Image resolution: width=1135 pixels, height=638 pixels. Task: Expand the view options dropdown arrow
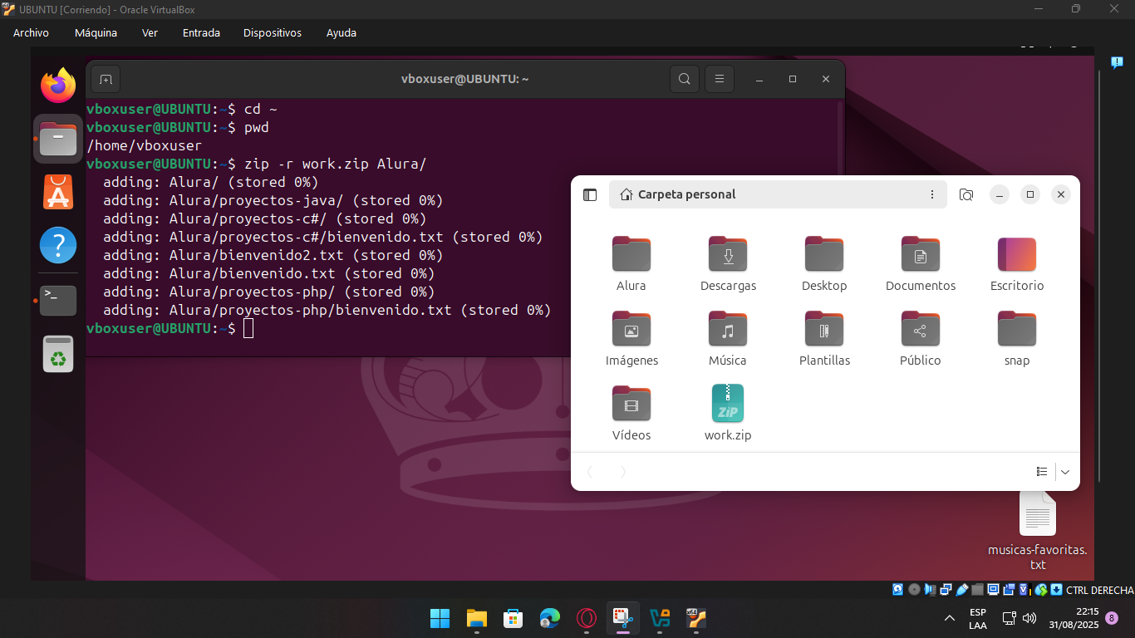click(x=1065, y=472)
